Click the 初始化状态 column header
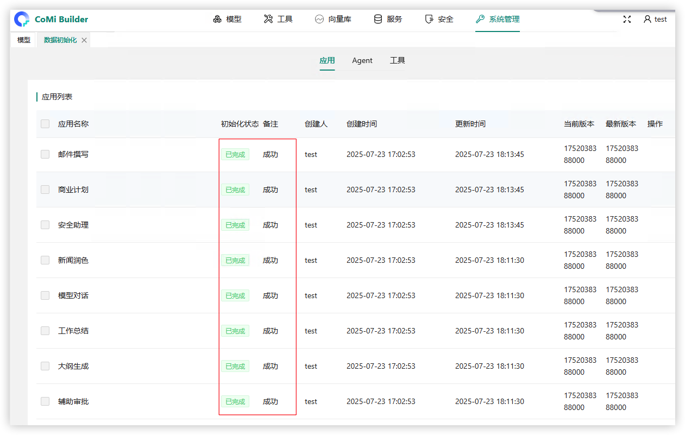685x435 pixels. pyautogui.click(x=240, y=124)
